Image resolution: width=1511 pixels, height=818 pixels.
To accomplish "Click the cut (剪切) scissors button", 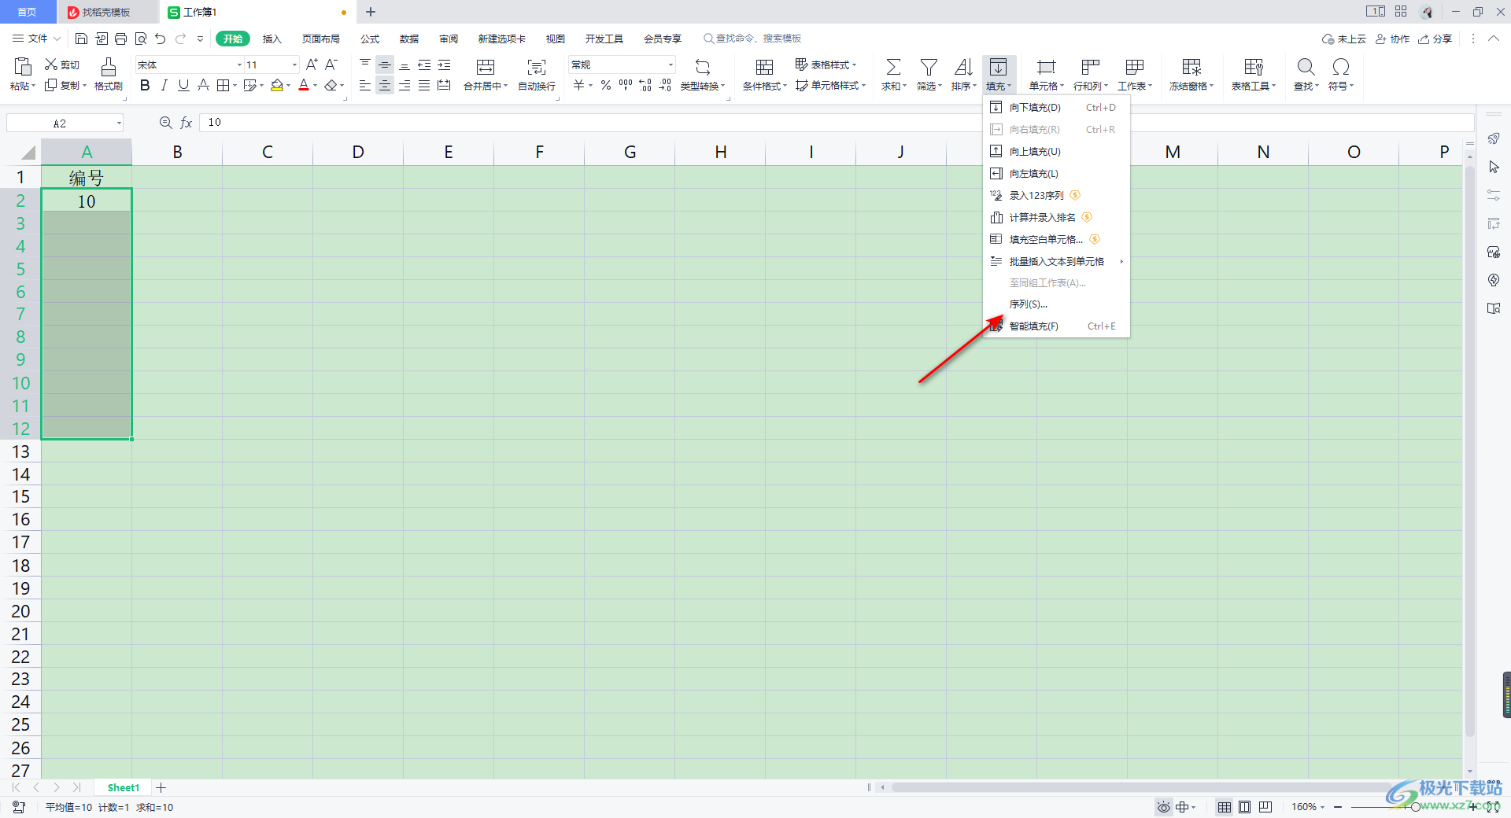I will pyautogui.click(x=62, y=64).
